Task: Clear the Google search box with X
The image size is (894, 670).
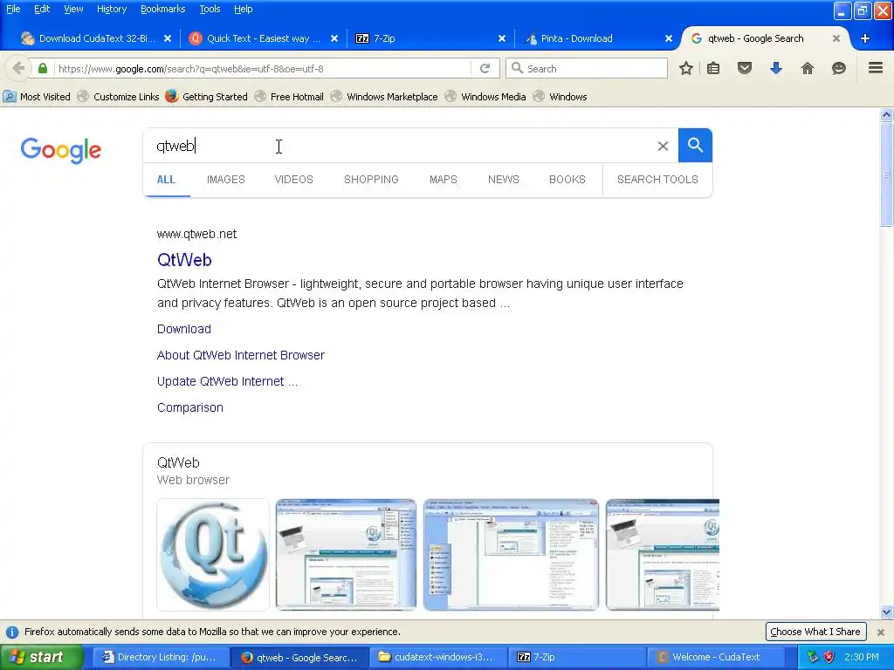Action: point(663,146)
